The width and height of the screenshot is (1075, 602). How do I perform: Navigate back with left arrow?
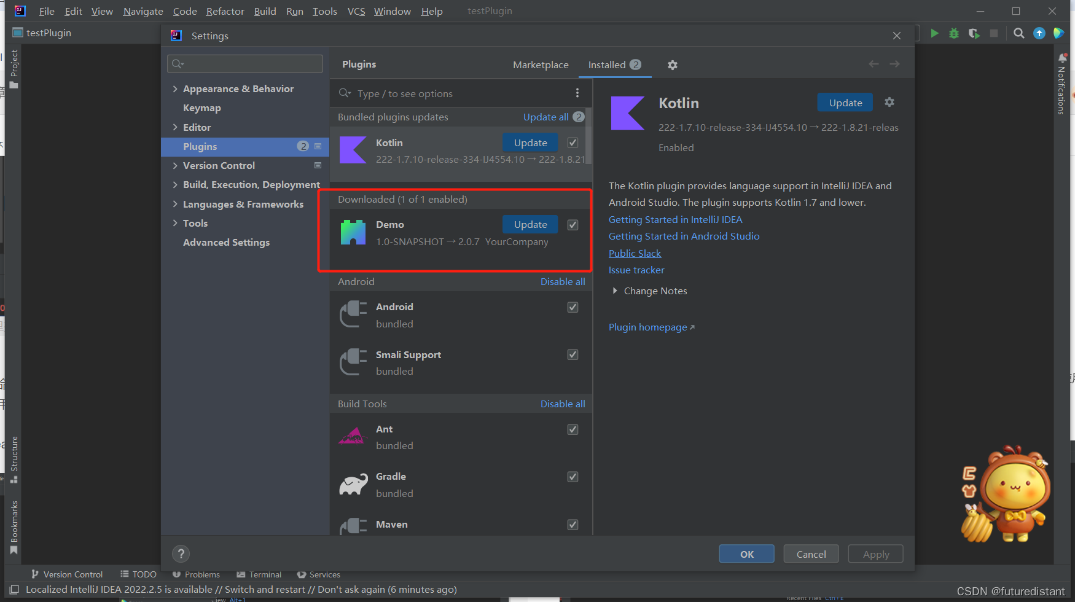(874, 64)
